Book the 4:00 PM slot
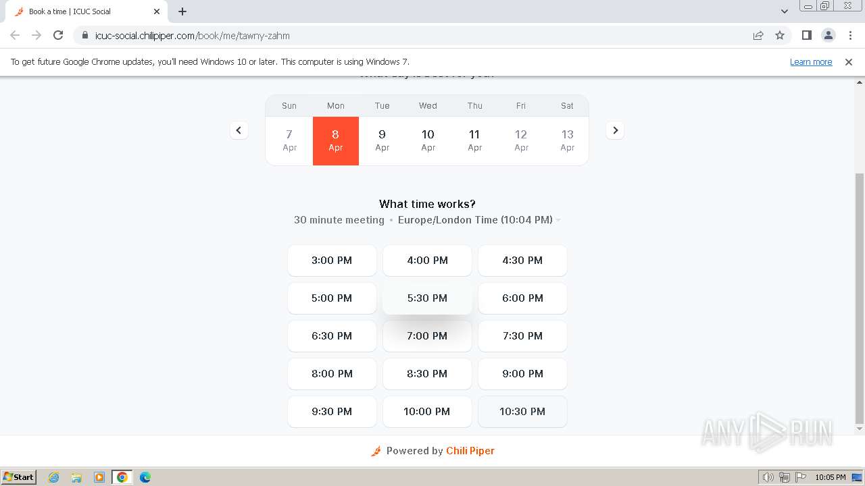The width and height of the screenshot is (865, 486). point(427,260)
